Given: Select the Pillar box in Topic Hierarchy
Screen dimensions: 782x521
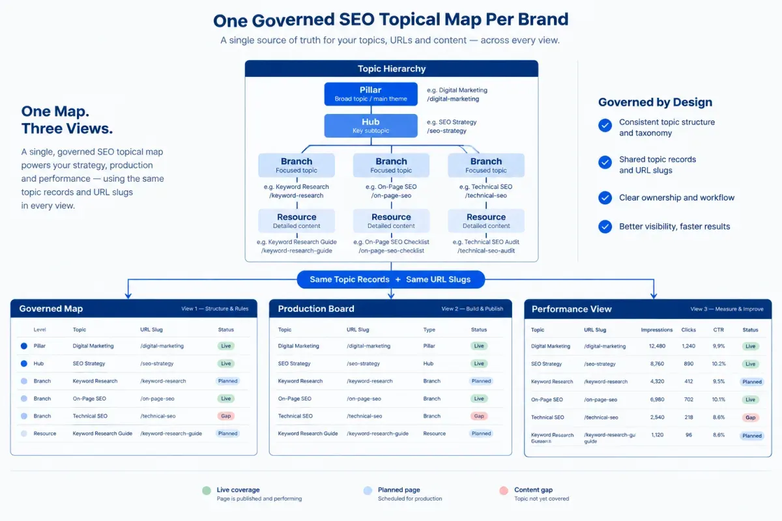Looking at the screenshot, I should [x=371, y=94].
